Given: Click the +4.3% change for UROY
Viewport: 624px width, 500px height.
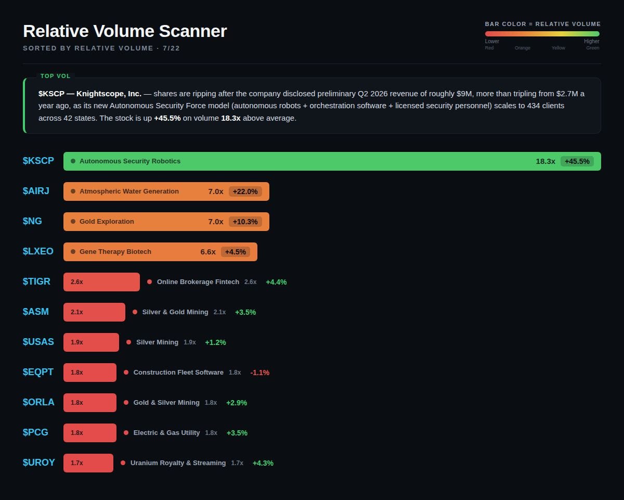Looking at the screenshot, I should coord(263,463).
